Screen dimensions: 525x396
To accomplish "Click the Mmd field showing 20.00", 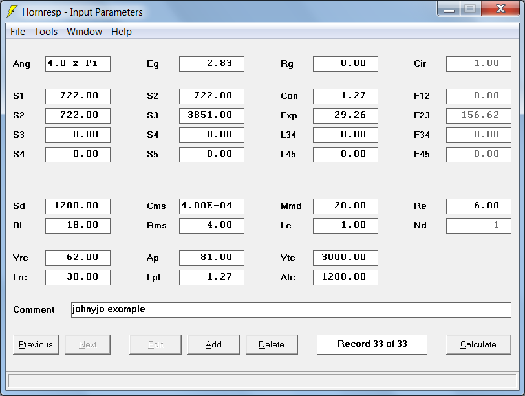I will (x=345, y=206).
